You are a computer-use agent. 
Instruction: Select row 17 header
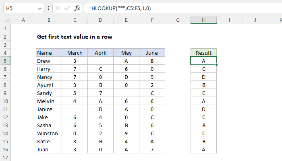(x=5, y=157)
